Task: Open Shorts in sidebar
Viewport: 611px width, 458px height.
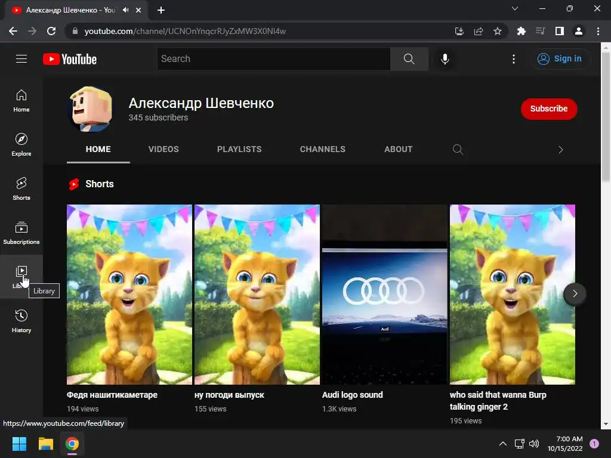Action: (x=21, y=189)
